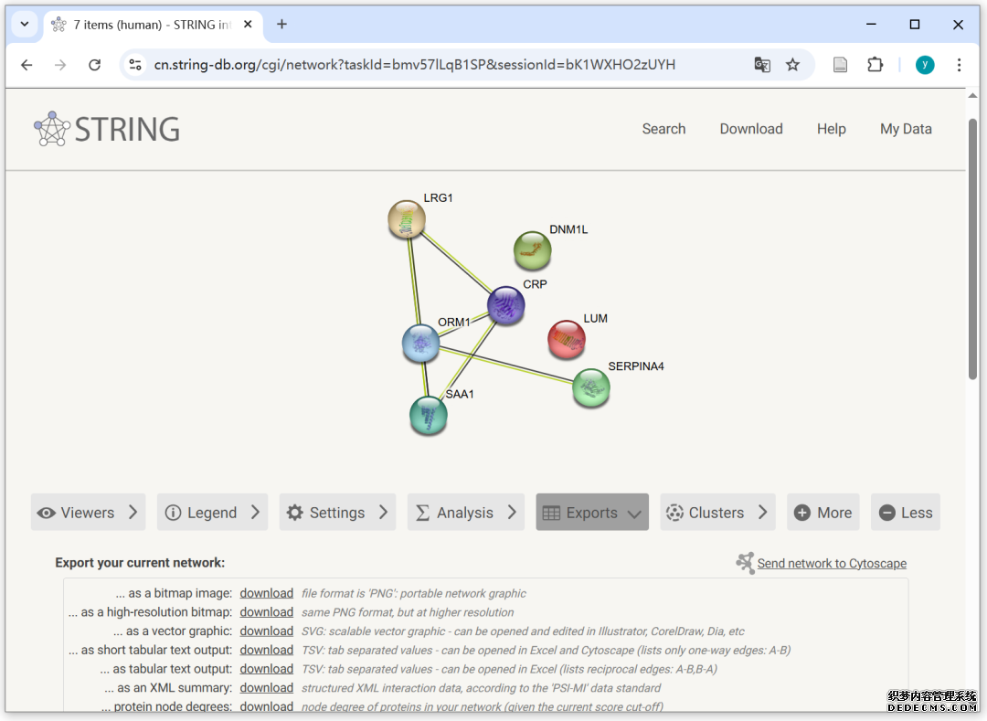The height and width of the screenshot is (721, 987).
Task: Select the red LUM node
Action: point(567,340)
